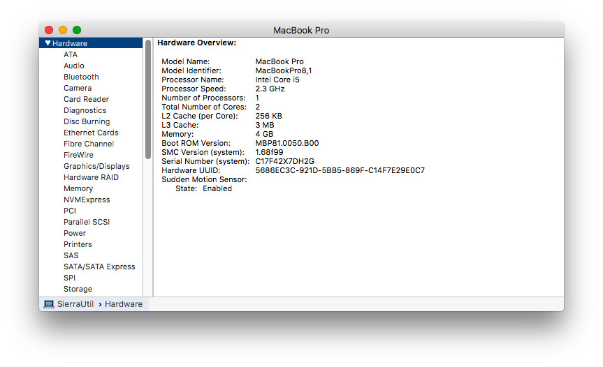Select SierraUtil in the path bar
Viewport: 603px width, 367px height.
(75, 304)
